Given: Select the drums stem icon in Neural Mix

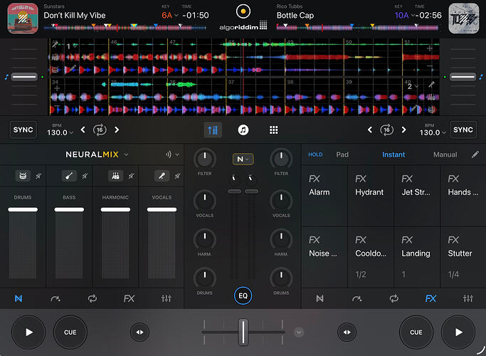Looking at the screenshot, I should click(x=23, y=176).
